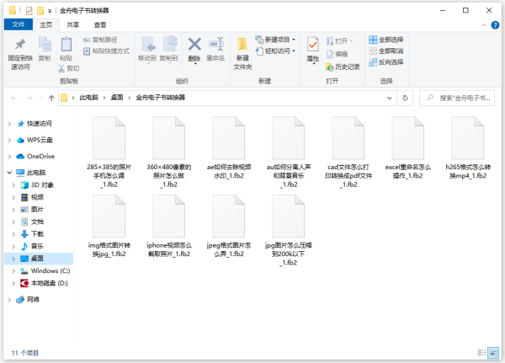Switch to the Share (共享) tab

pos(72,24)
